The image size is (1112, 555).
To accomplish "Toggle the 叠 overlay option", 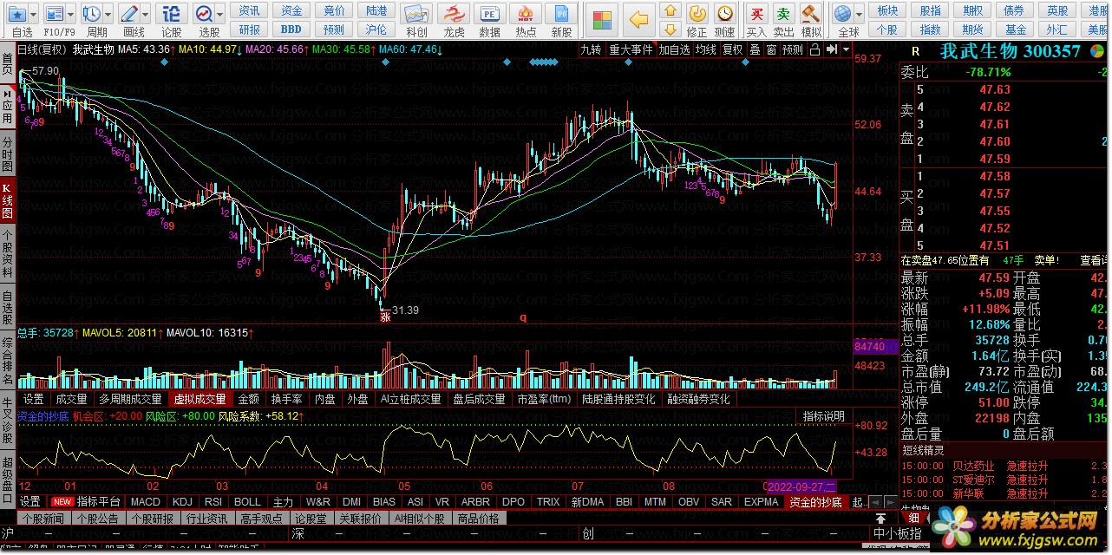I will pos(756,49).
